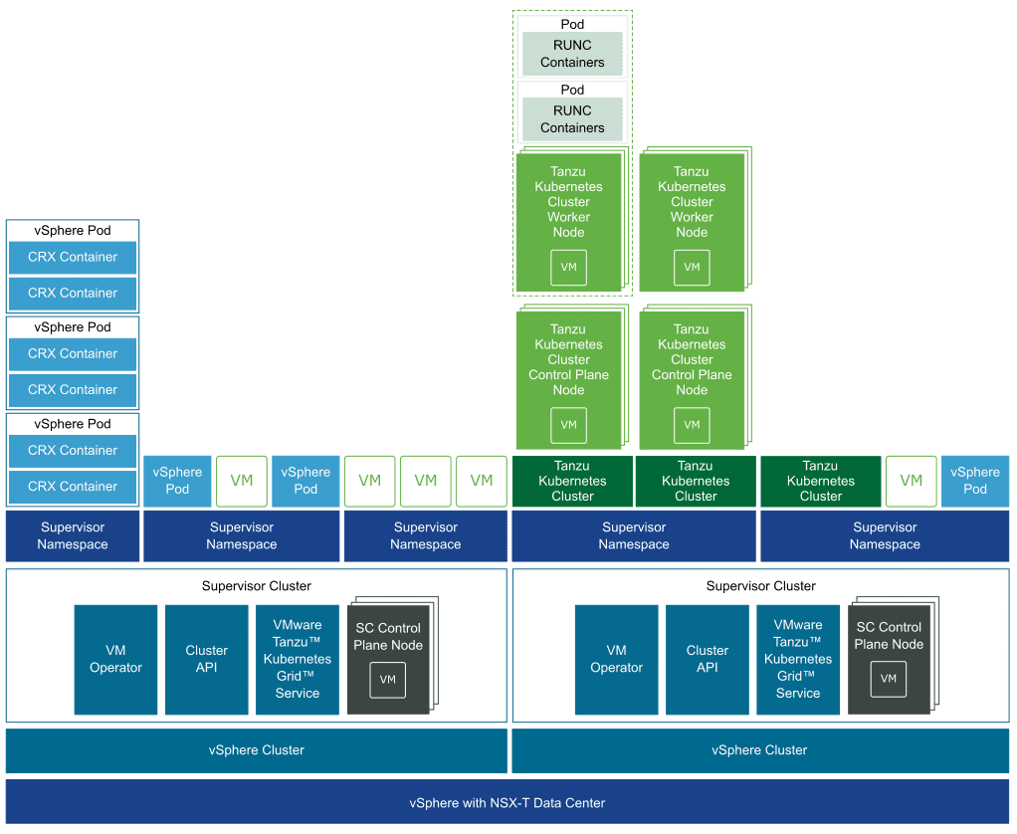Click the vSphere with NSX-T Data Center bar
The height and width of the screenshot is (834, 1017).
pos(508,803)
